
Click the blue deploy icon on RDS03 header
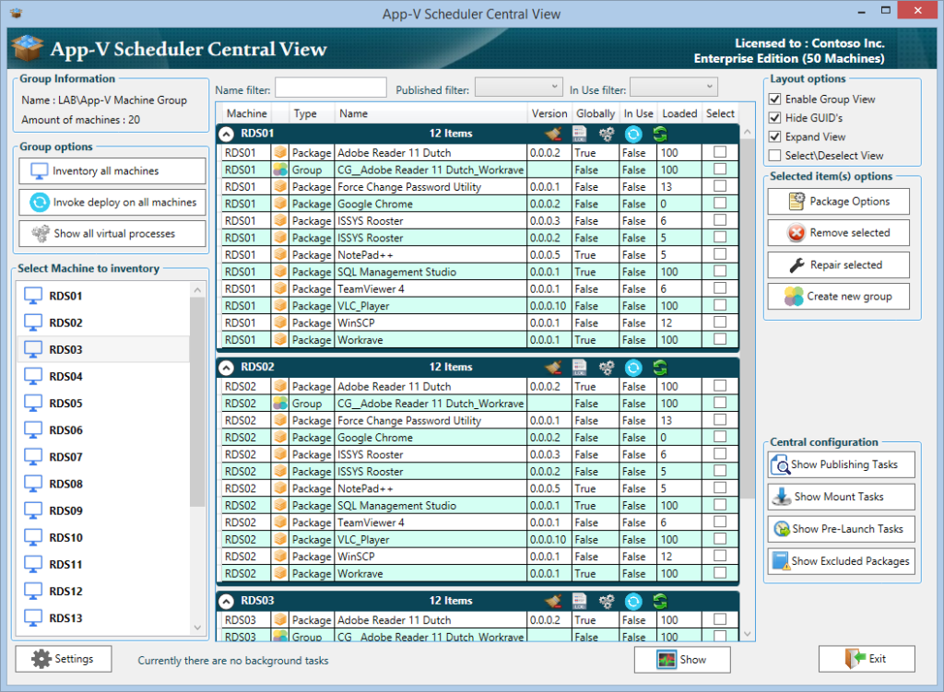click(633, 600)
